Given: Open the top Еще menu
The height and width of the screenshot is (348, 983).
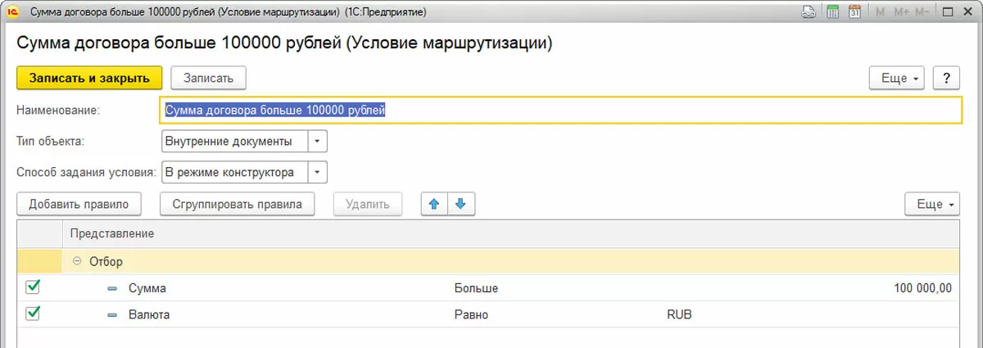Looking at the screenshot, I should (899, 78).
